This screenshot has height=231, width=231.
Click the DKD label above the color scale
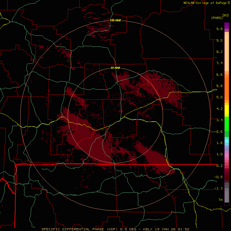(x=225, y=15)
